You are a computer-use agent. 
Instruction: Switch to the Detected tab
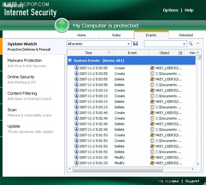[x=186, y=35]
